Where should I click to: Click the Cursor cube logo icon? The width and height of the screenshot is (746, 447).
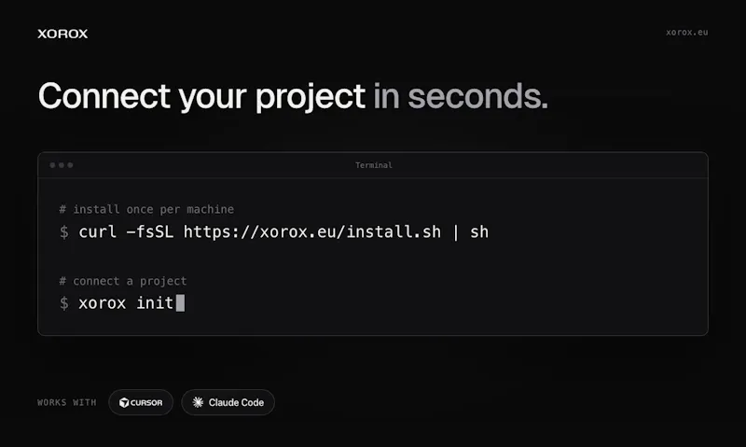[124, 403]
